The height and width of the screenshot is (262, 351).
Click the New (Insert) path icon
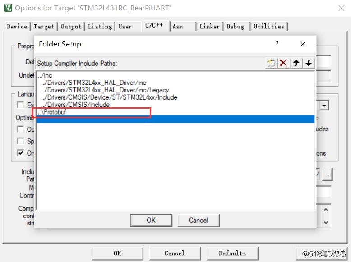[271, 63]
